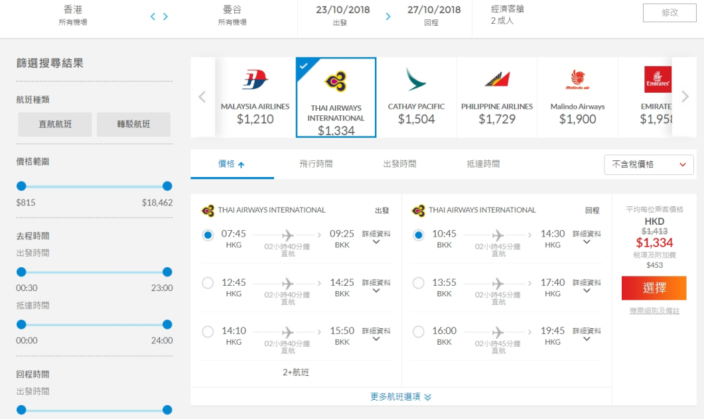The width and height of the screenshot is (704, 419).
Task: Sort results by 飛行時間 tab
Action: click(316, 164)
